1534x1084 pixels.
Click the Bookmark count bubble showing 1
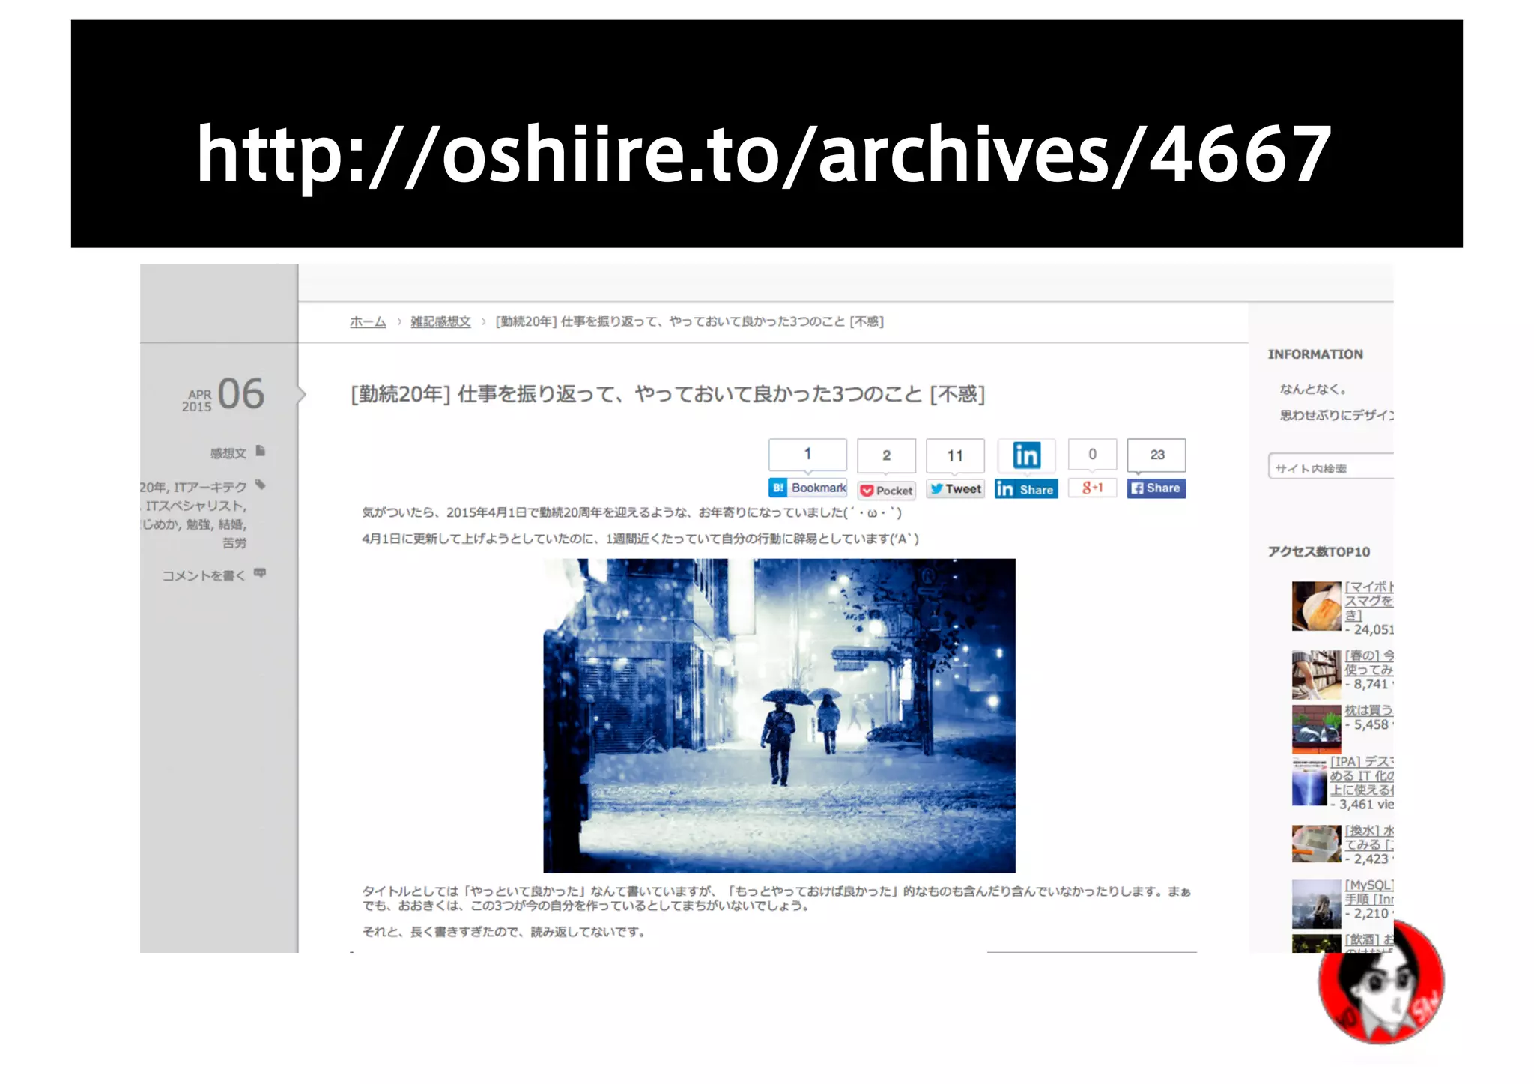(x=807, y=454)
